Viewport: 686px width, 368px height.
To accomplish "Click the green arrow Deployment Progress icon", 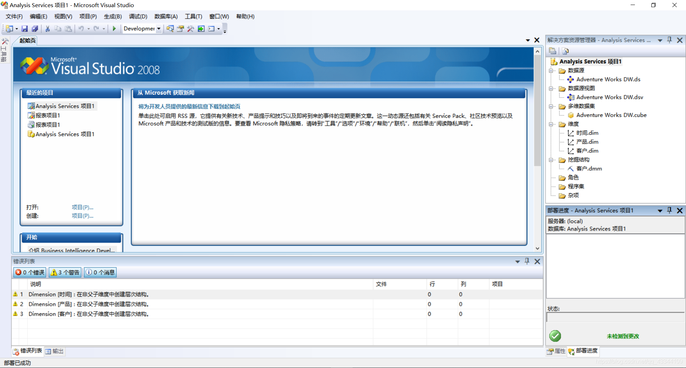I will tap(201, 29).
